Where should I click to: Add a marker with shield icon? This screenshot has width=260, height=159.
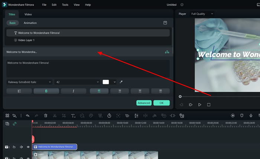click(242, 116)
